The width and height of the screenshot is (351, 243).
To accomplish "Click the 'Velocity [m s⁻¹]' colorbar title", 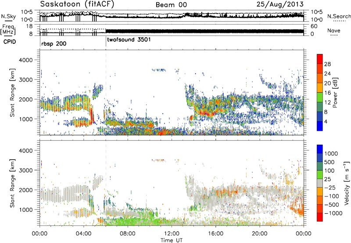I will coord(347,183).
